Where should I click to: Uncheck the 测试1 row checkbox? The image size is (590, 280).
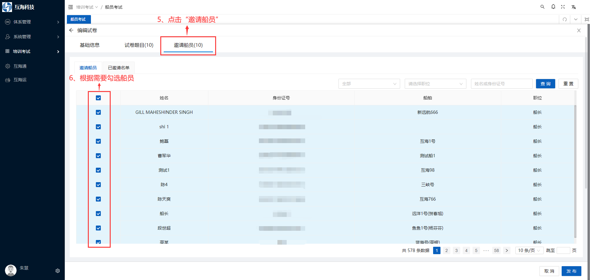click(98, 170)
